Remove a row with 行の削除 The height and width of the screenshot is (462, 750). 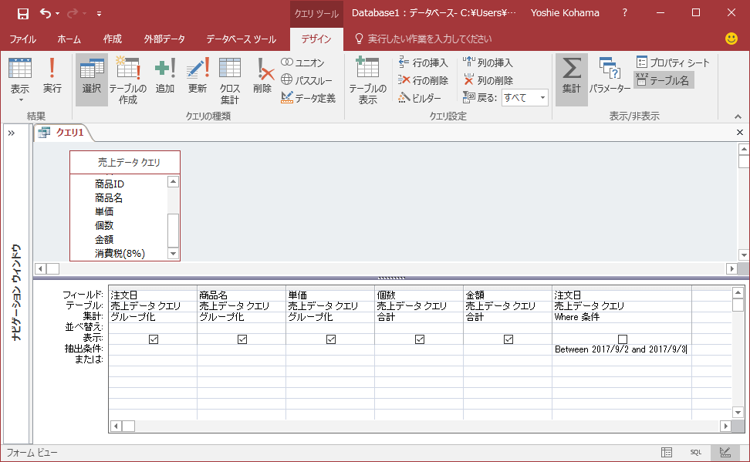coord(423,80)
